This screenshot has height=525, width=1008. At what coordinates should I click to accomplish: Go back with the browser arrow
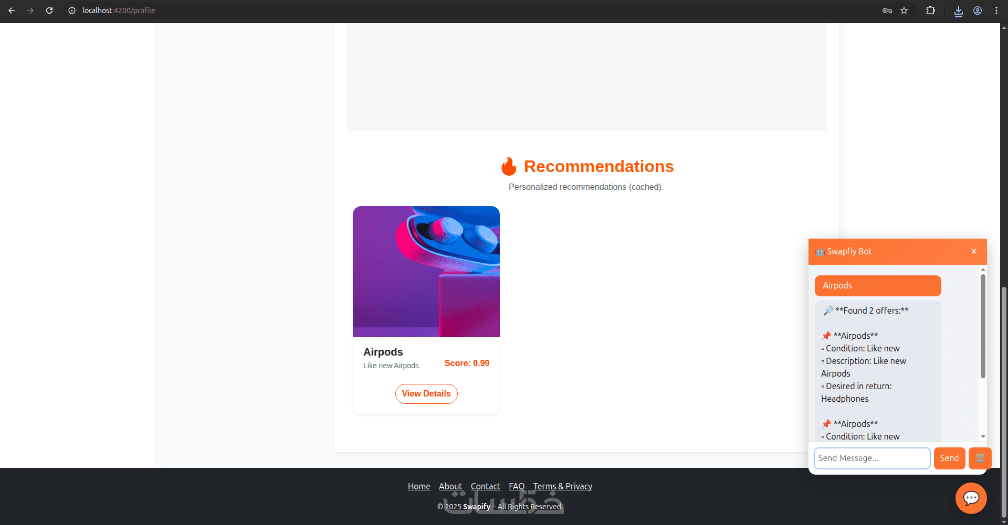pos(12,10)
